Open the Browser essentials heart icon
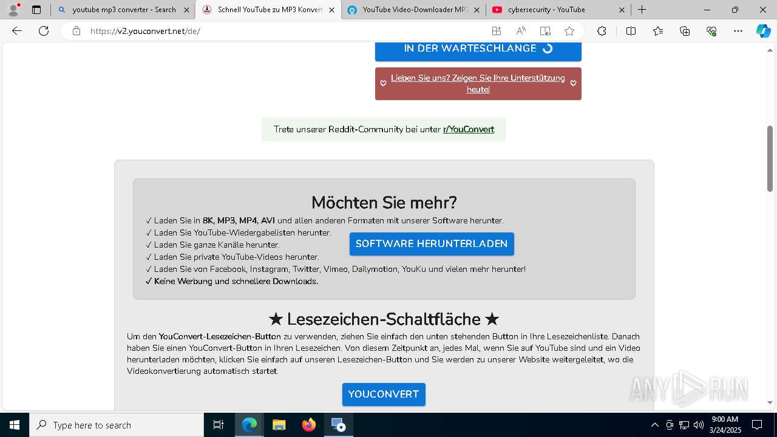The image size is (777, 437). (711, 31)
